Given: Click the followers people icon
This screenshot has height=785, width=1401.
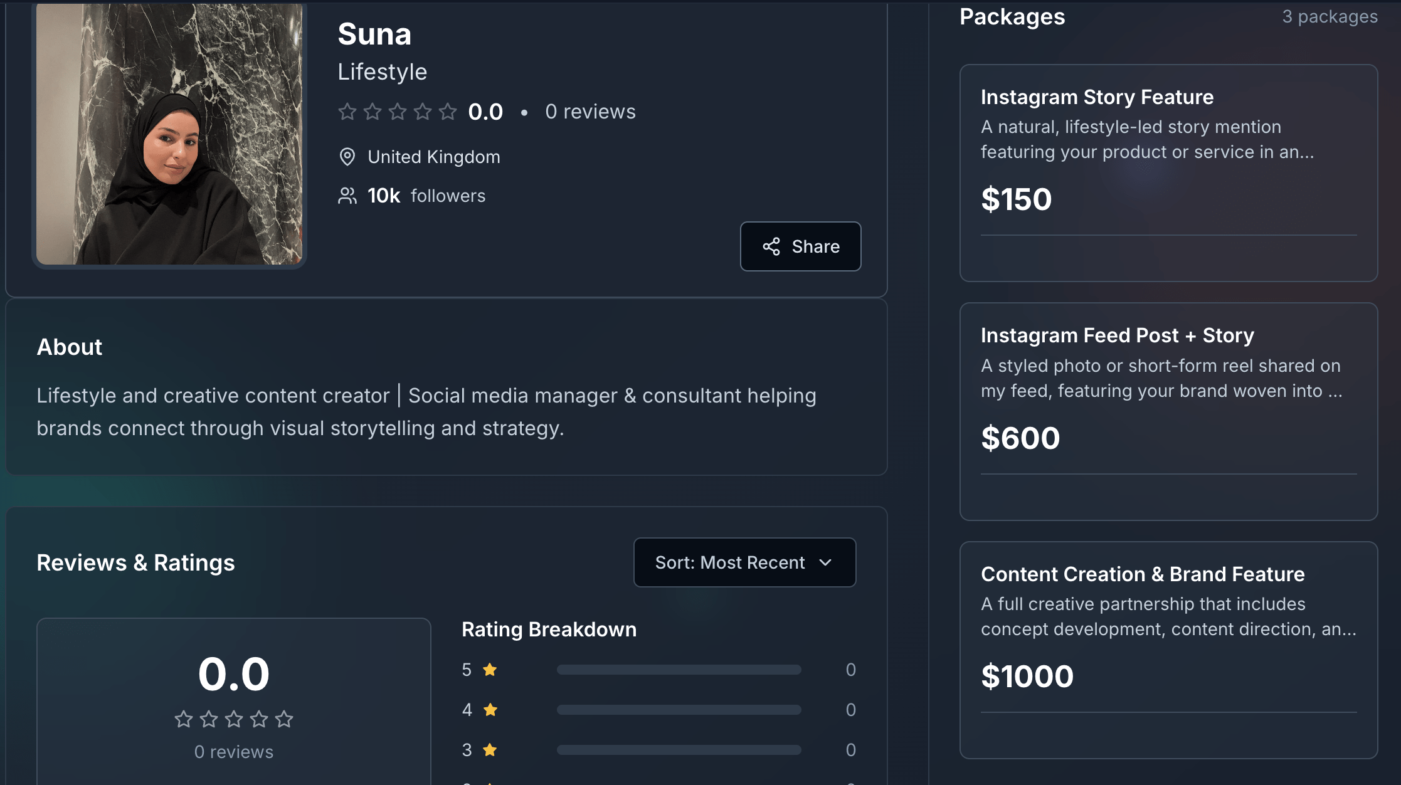Looking at the screenshot, I should (347, 196).
